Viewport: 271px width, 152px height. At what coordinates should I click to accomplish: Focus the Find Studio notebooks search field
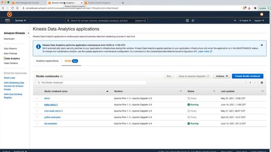click(x=91, y=83)
